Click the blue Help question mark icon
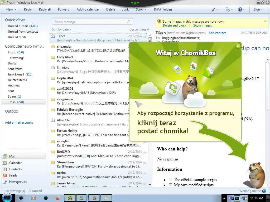This screenshot has height=202, width=270. click(240, 10)
